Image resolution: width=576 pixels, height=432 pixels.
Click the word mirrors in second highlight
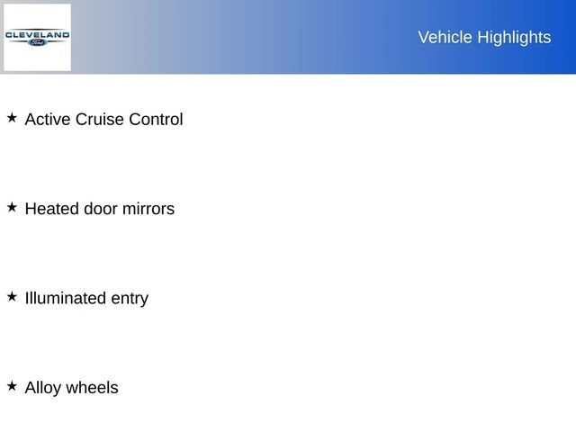pyautogui.click(x=148, y=209)
